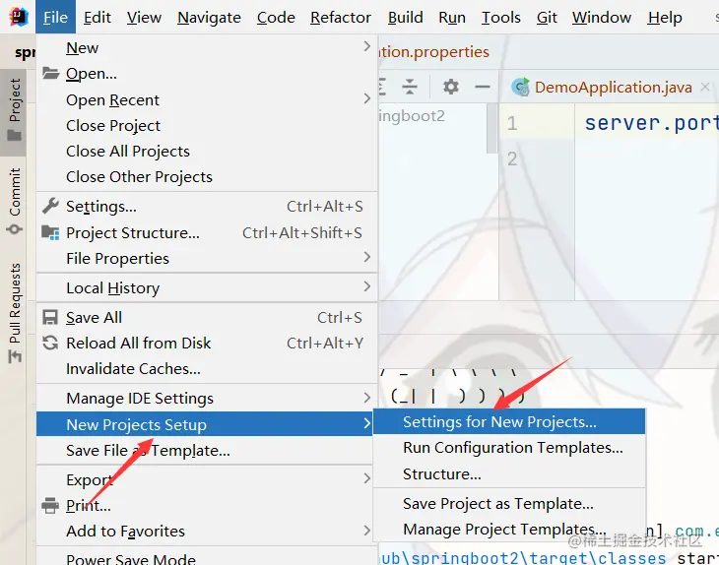The image size is (719, 565).
Task: Click the Reload All from Disk icon
Action: click(x=50, y=343)
